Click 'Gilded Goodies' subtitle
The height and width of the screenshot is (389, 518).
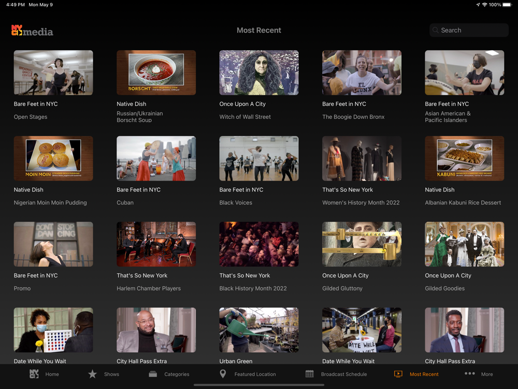click(444, 288)
